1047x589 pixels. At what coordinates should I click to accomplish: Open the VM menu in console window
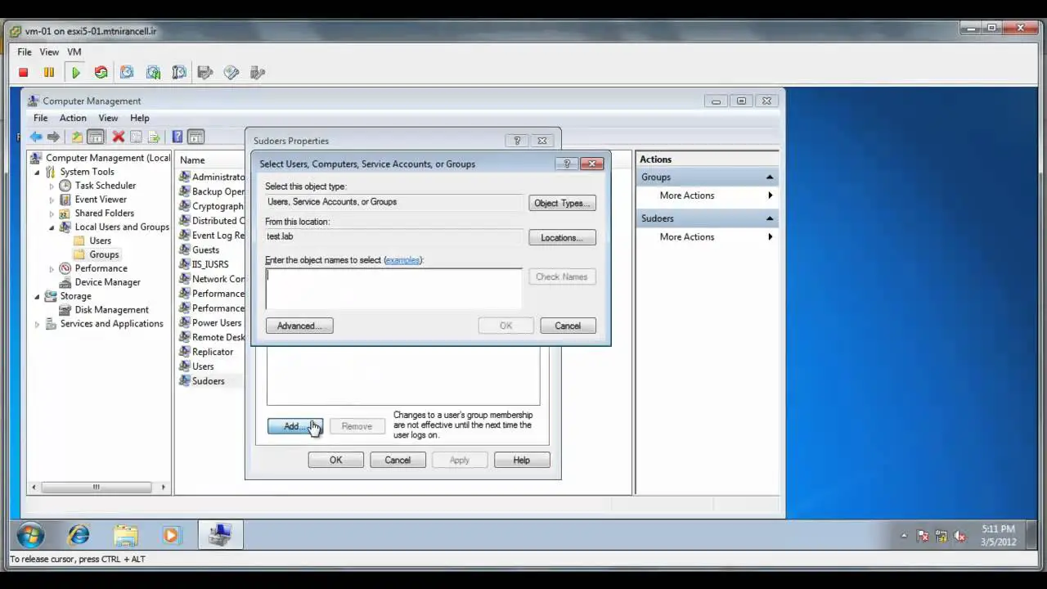pos(74,52)
